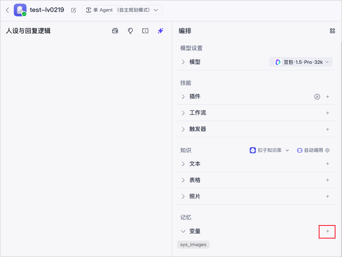Add a new 变量 with plus
Viewport: 342px width, 257px height.
click(x=327, y=231)
